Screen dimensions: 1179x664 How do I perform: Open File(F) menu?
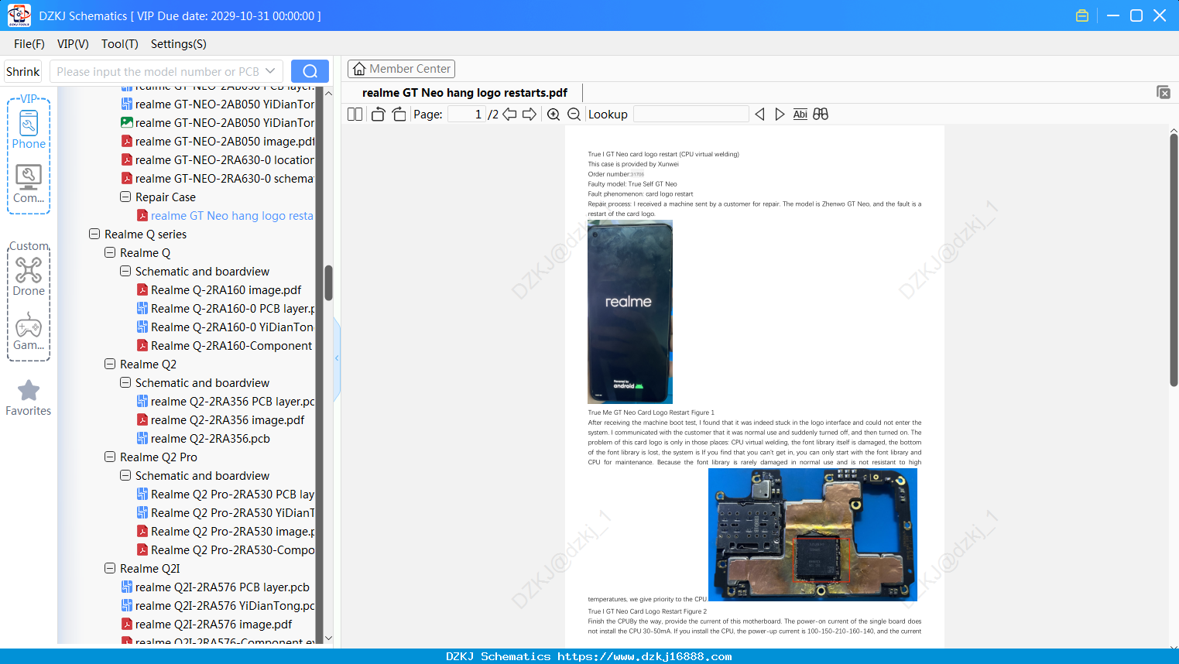[29, 44]
